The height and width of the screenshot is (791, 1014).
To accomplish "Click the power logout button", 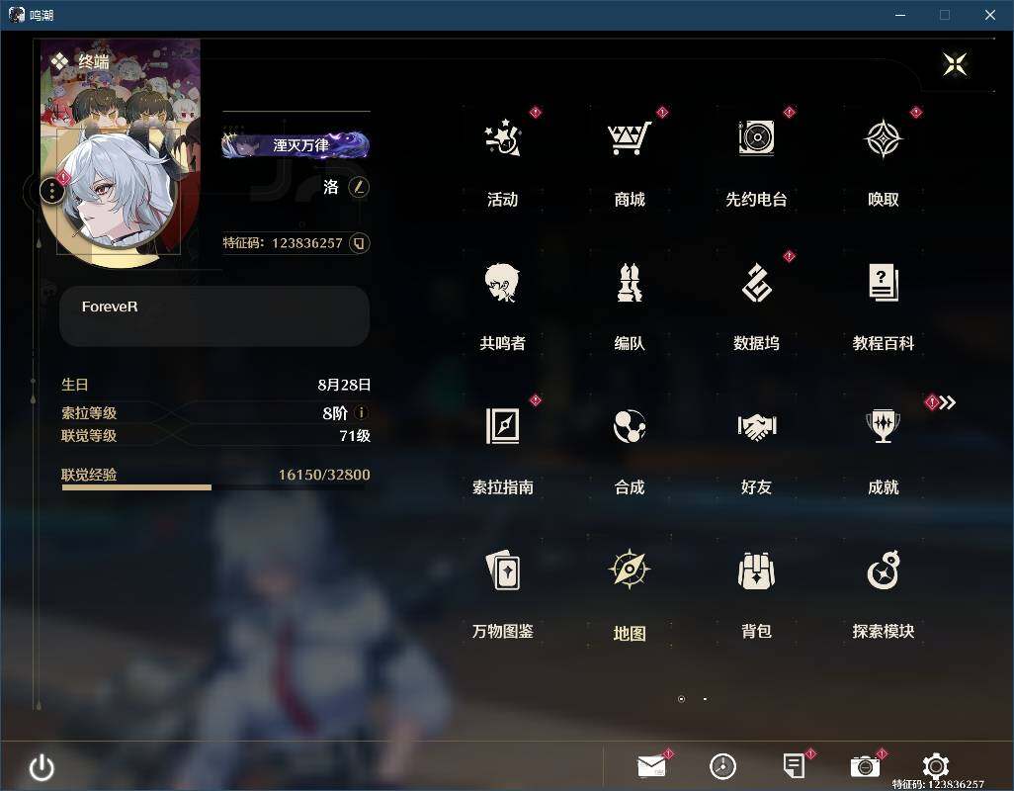I will (x=42, y=767).
